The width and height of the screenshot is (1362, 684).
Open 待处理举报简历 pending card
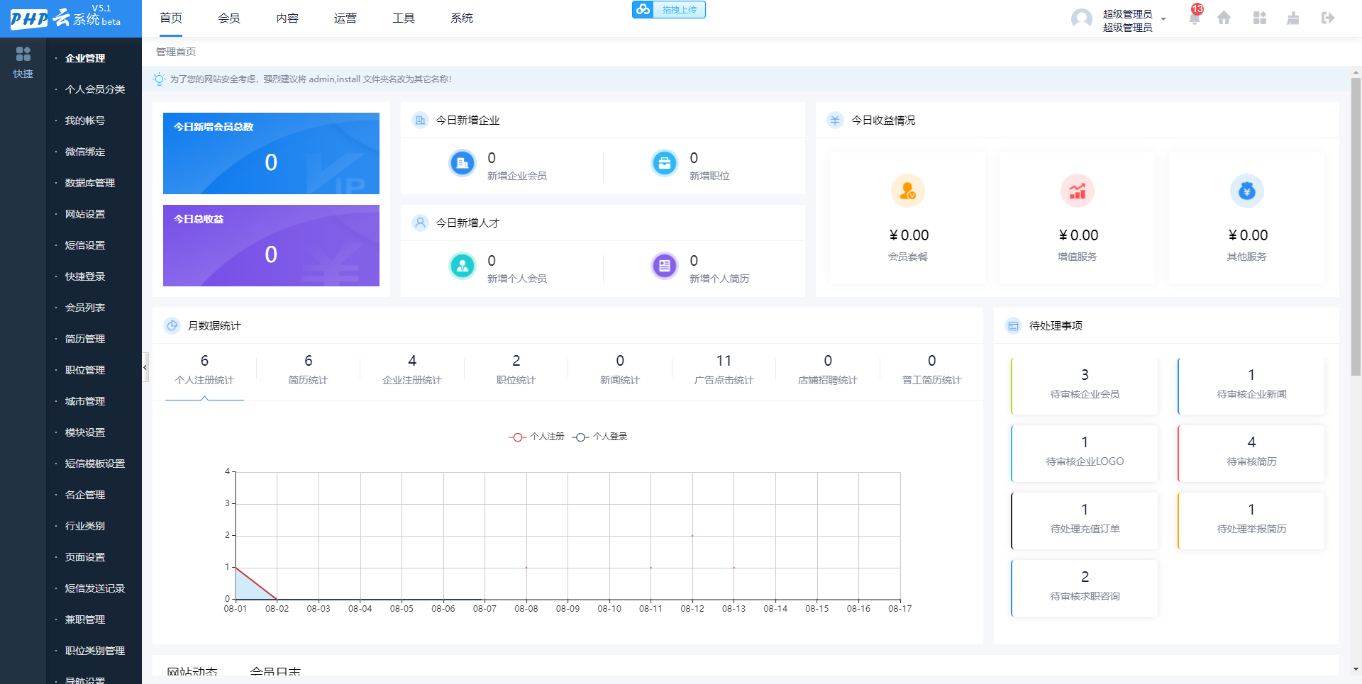[x=1251, y=521]
